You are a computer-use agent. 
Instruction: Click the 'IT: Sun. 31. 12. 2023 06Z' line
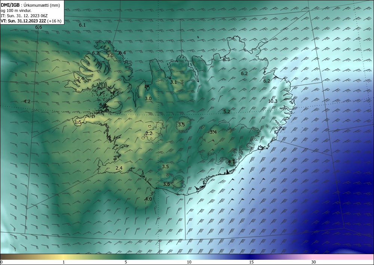click(x=24, y=16)
